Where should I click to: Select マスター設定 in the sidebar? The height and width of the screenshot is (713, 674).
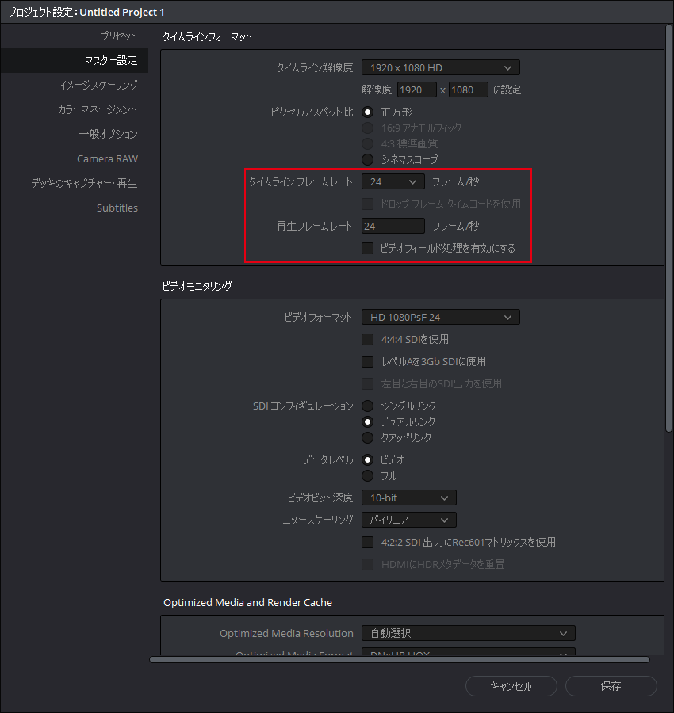pyautogui.click(x=75, y=60)
